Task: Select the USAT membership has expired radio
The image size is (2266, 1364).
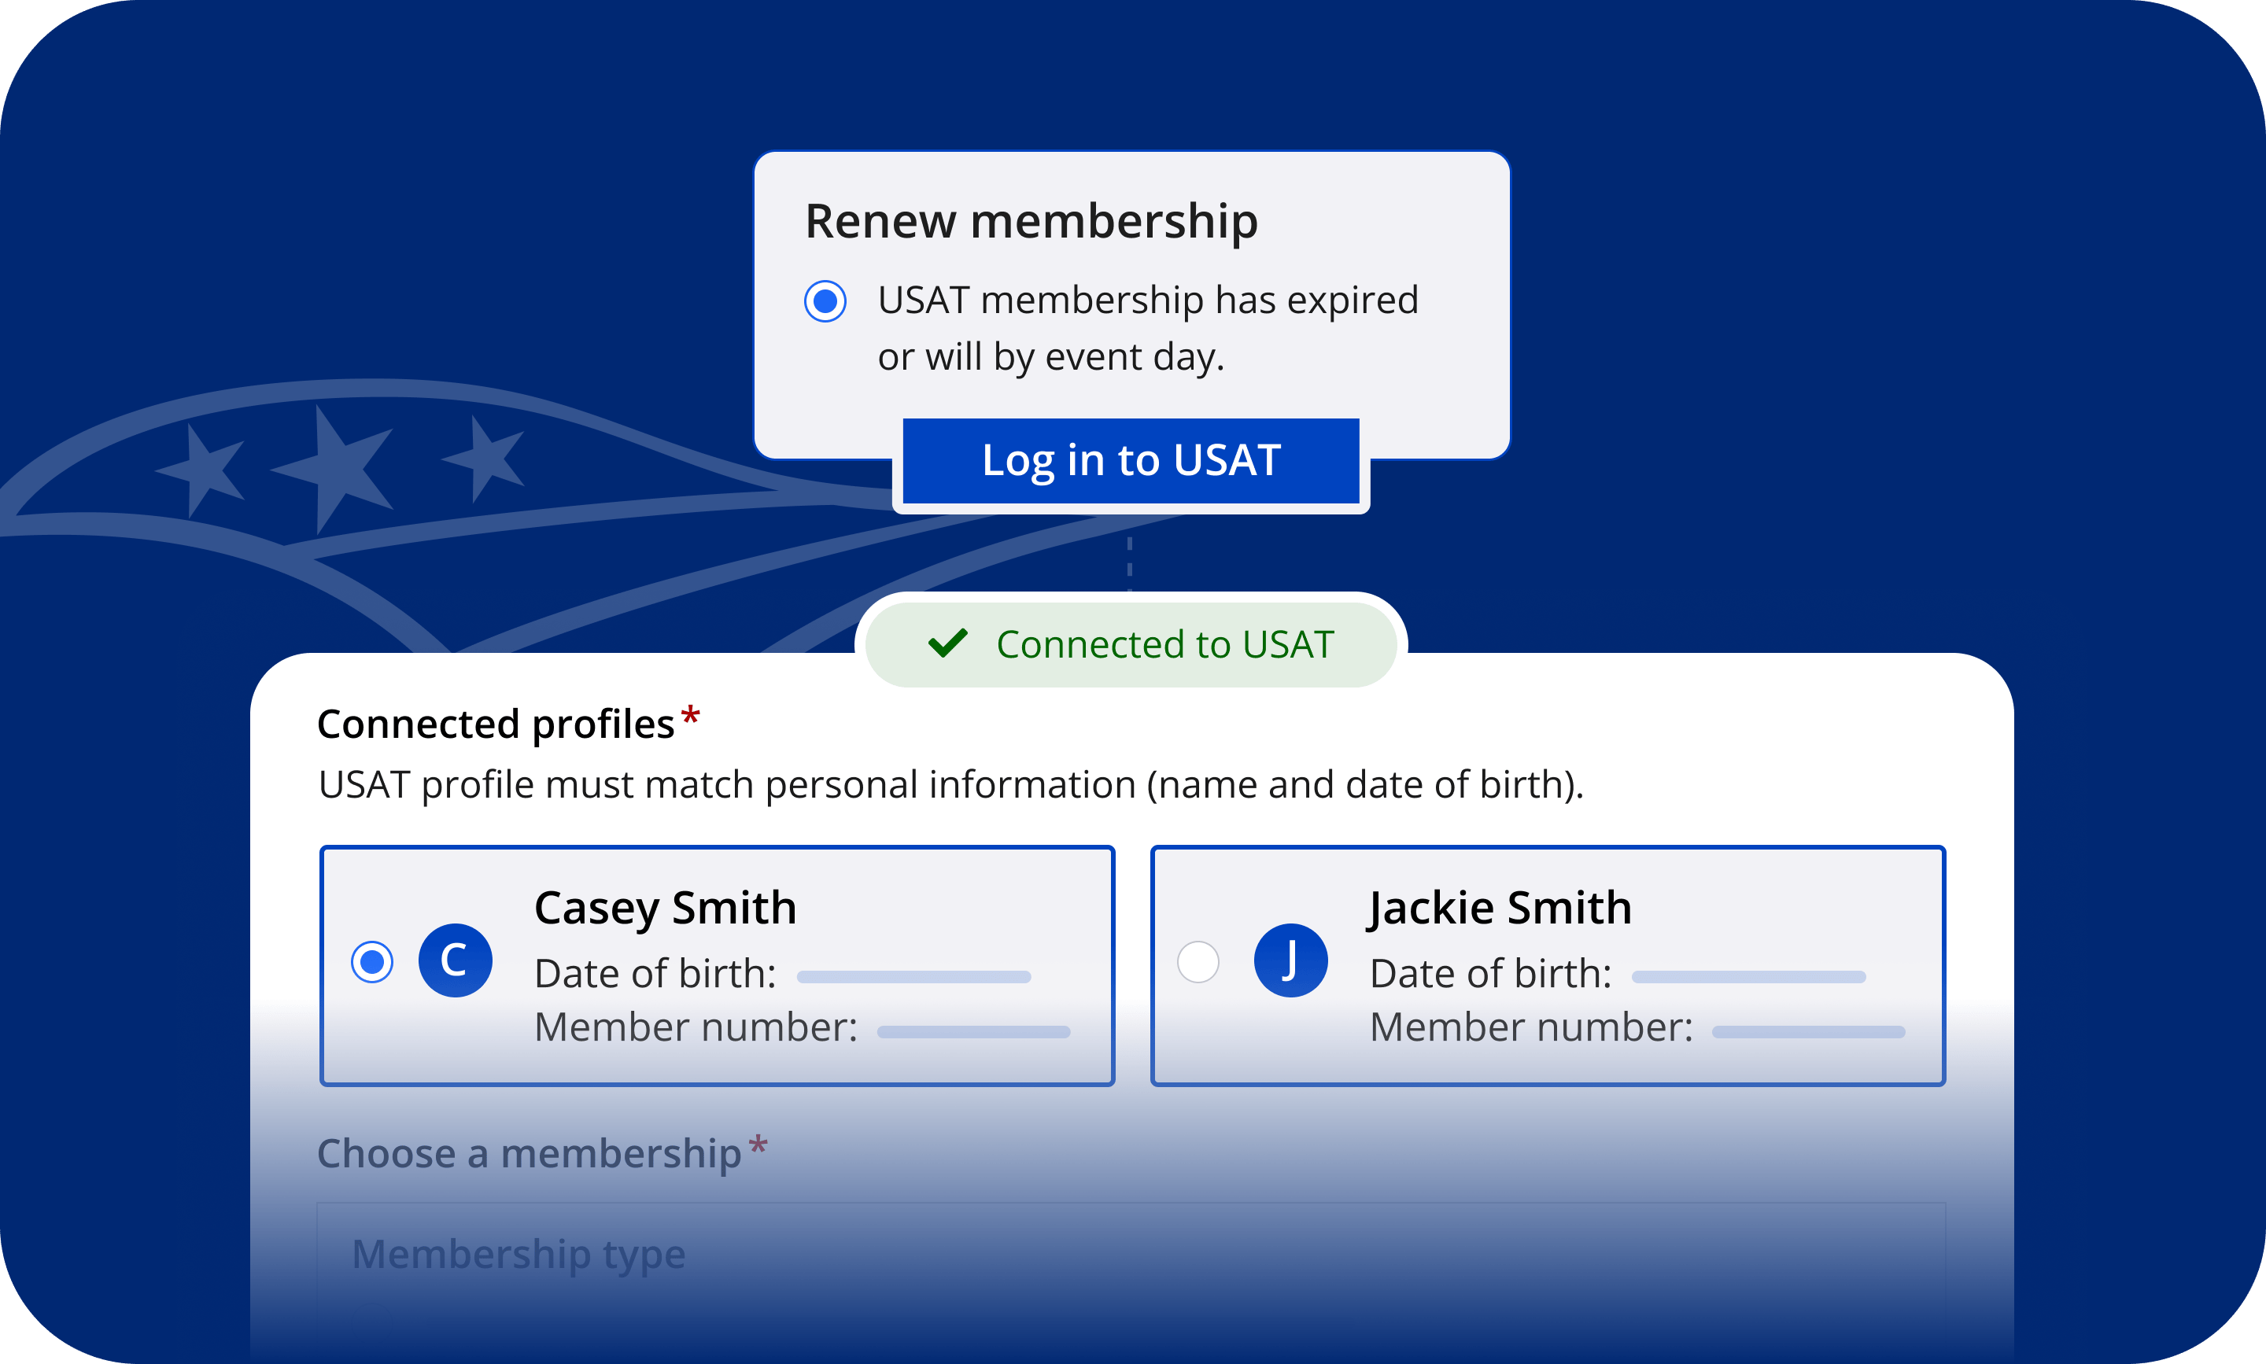Action: pyautogui.click(x=825, y=301)
